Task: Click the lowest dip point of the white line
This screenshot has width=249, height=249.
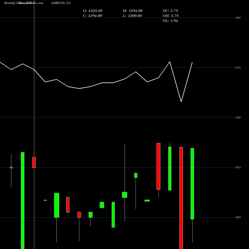Action: (x=181, y=102)
